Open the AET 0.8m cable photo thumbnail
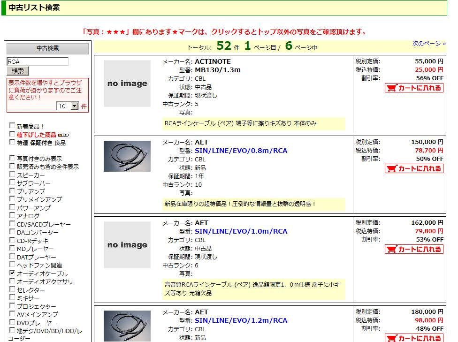 [x=127, y=156]
